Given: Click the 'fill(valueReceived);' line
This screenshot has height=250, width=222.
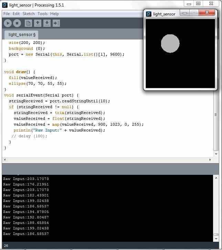Looking at the screenshot, I should tap(33, 78).
